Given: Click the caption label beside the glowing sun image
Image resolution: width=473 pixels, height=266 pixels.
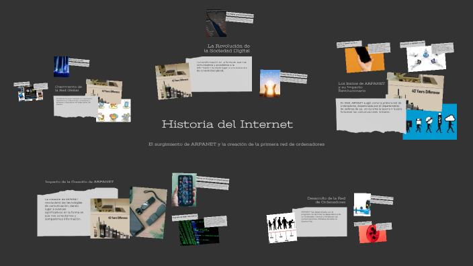Looking at the screenshot, I should click(x=294, y=78).
